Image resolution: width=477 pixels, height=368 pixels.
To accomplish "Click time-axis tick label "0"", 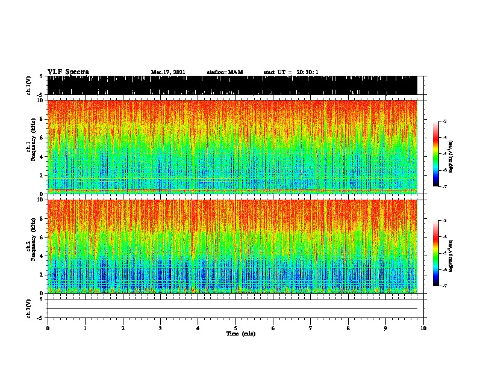I will click(x=48, y=328).
